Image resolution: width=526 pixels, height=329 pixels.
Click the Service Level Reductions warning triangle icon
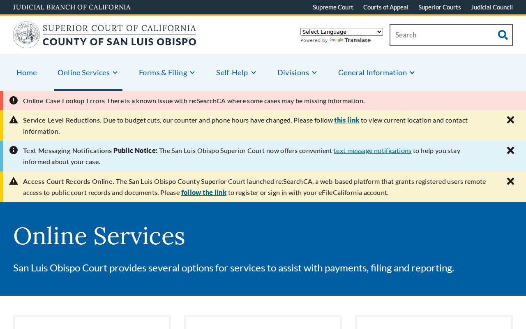[x=14, y=120]
